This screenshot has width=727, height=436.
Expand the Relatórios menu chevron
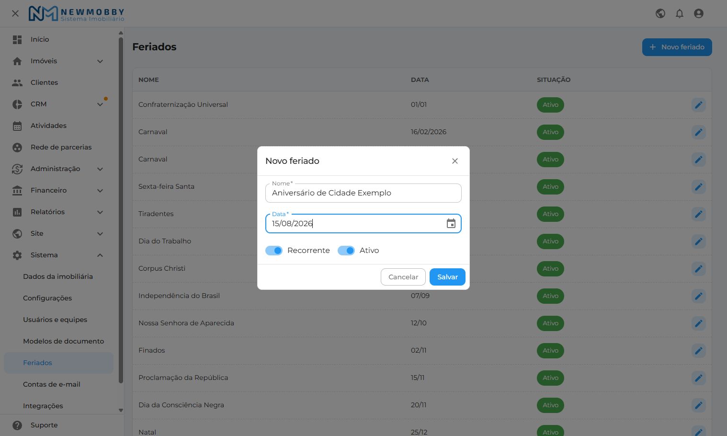[x=100, y=212]
